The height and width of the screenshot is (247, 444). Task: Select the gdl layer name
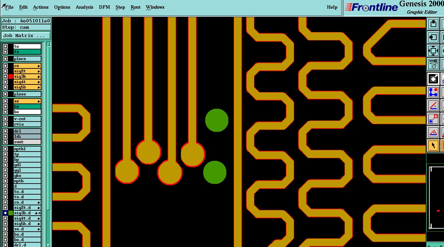[x=27, y=165]
